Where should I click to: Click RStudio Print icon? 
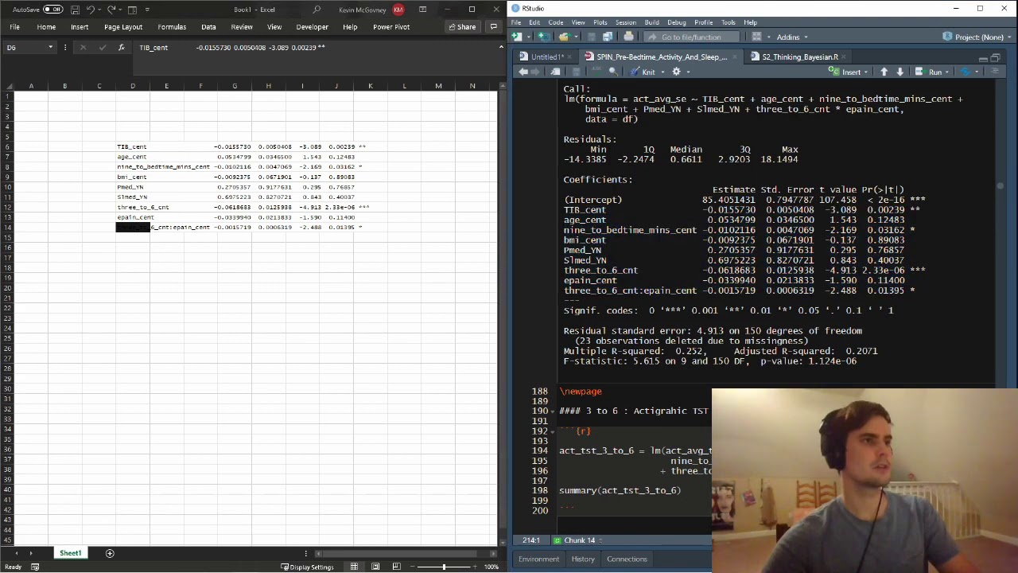click(x=628, y=37)
